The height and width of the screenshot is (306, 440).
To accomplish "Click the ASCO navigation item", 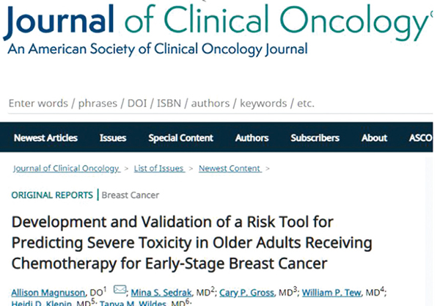I will point(421,138).
